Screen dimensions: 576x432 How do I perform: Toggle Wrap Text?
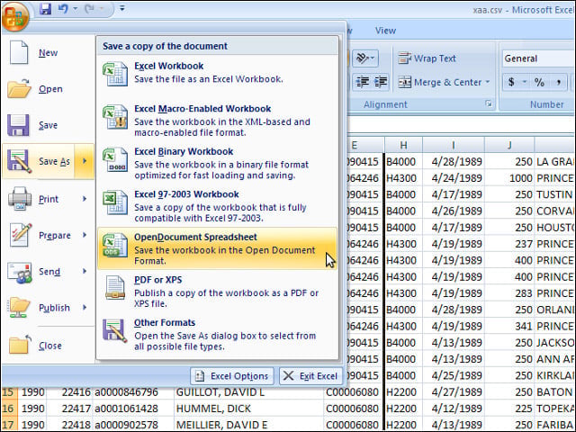pyautogui.click(x=427, y=58)
